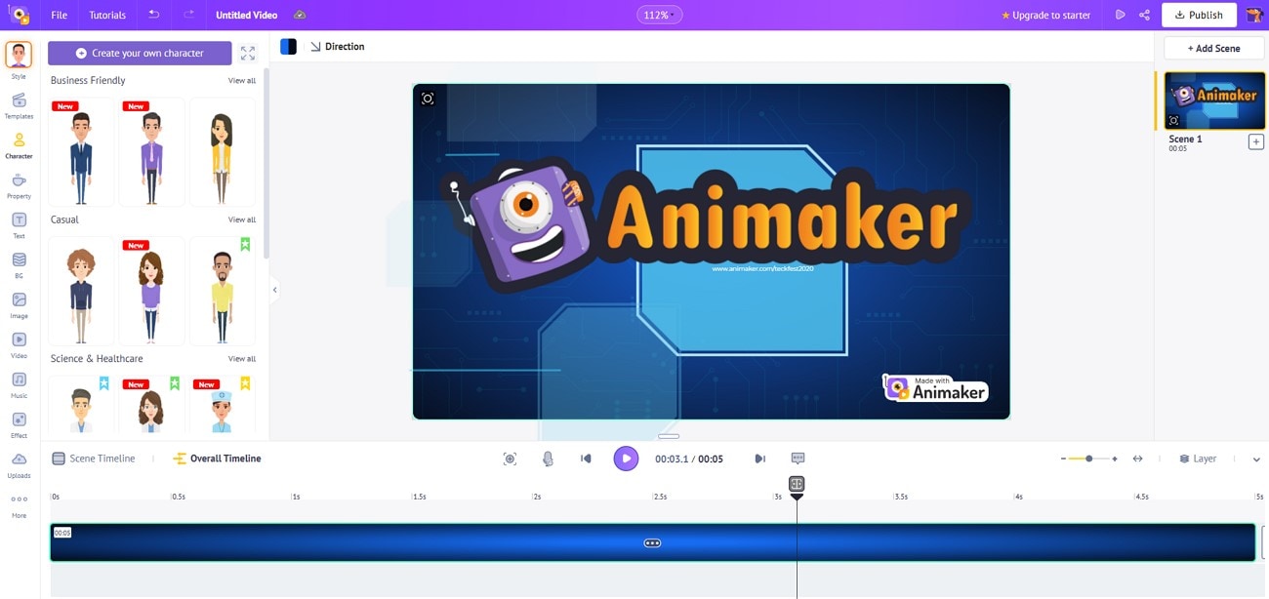
Task: Click the undo arrow icon
Action: [x=153, y=15]
